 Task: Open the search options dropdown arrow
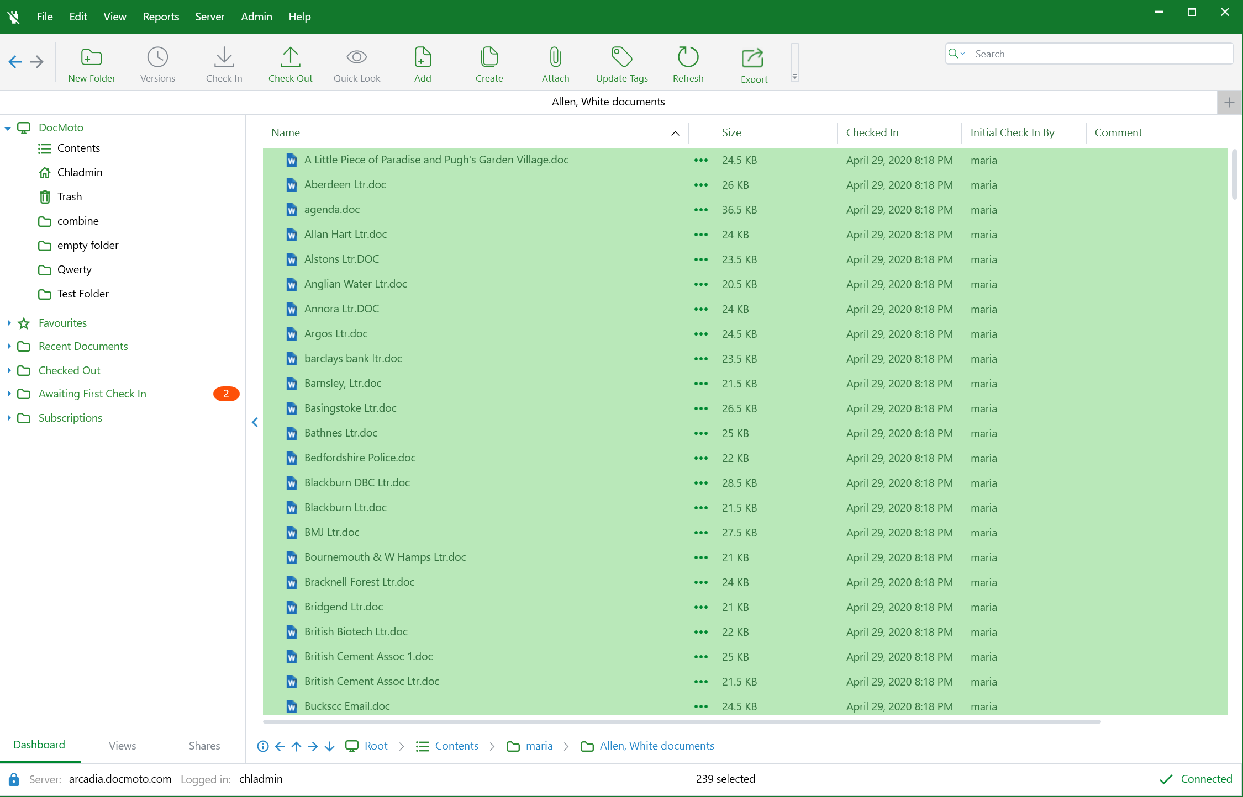963,54
